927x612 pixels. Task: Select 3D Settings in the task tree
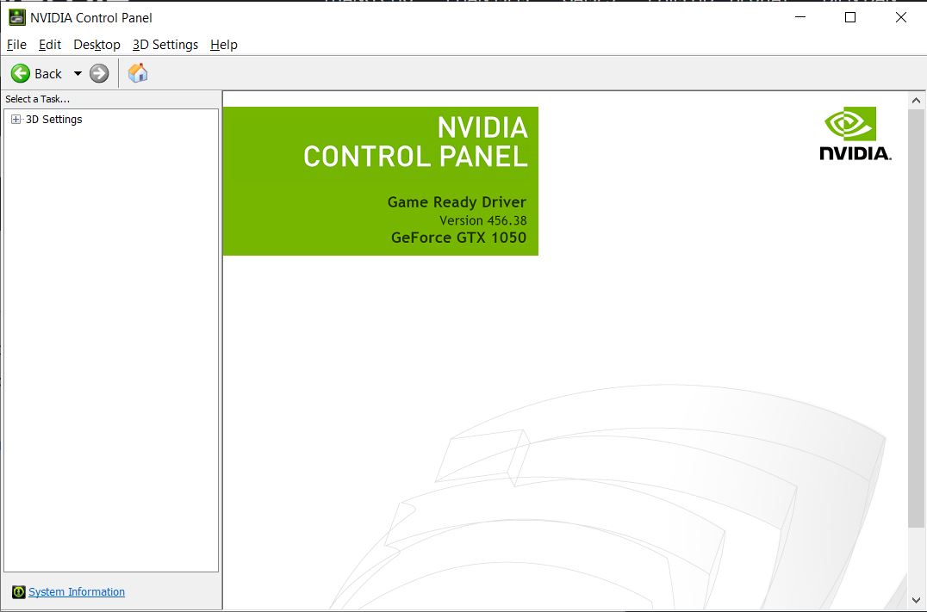pyautogui.click(x=53, y=120)
